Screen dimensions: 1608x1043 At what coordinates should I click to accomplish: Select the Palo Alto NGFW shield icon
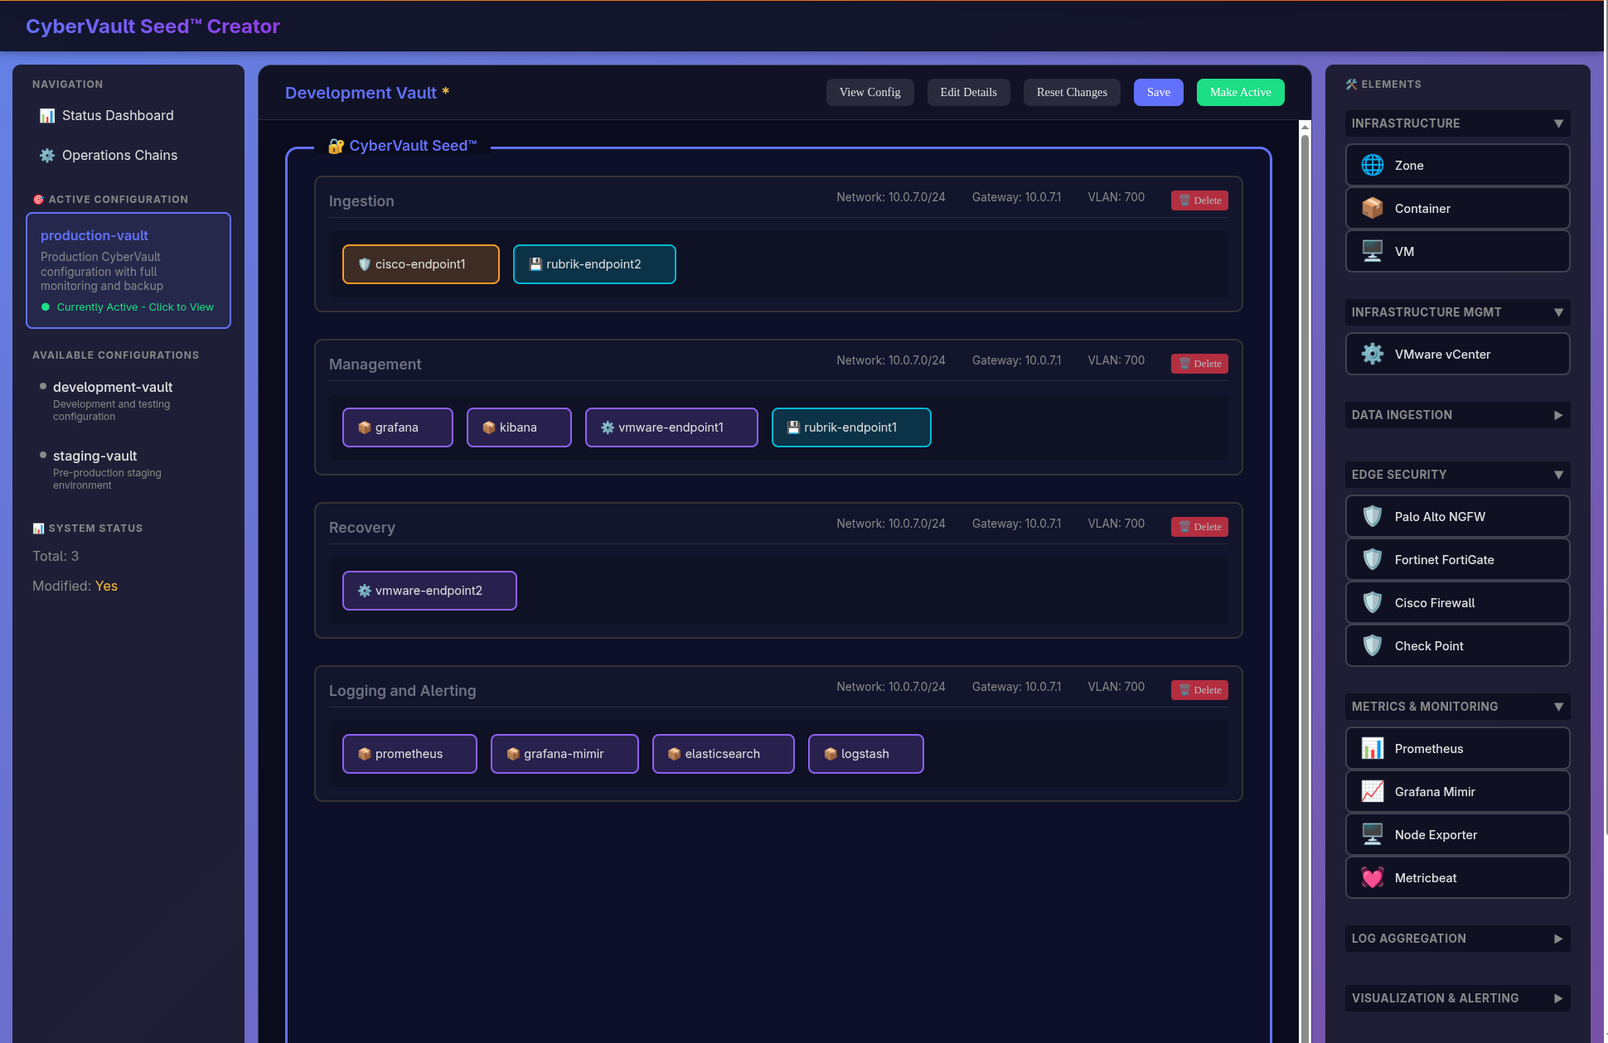click(x=1373, y=516)
